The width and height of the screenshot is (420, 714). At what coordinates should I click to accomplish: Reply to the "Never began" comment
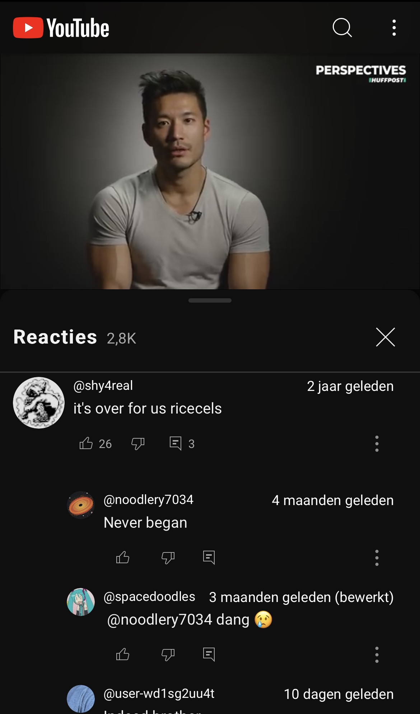[x=209, y=557]
